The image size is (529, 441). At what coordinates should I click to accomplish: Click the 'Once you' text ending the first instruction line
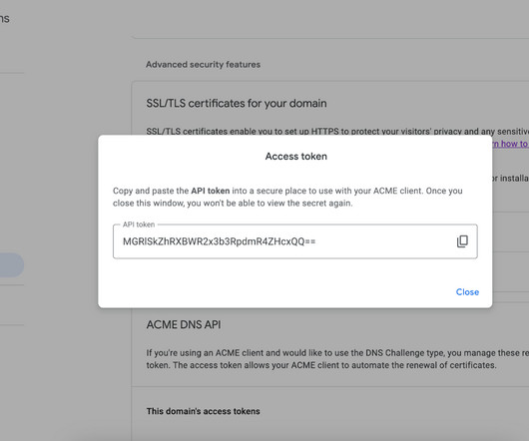(444, 191)
